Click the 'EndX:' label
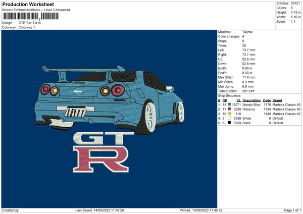The image size is (303, 214). click(222, 68)
